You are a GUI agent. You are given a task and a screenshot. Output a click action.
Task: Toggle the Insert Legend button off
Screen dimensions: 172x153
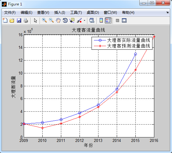tap(108, 20)
